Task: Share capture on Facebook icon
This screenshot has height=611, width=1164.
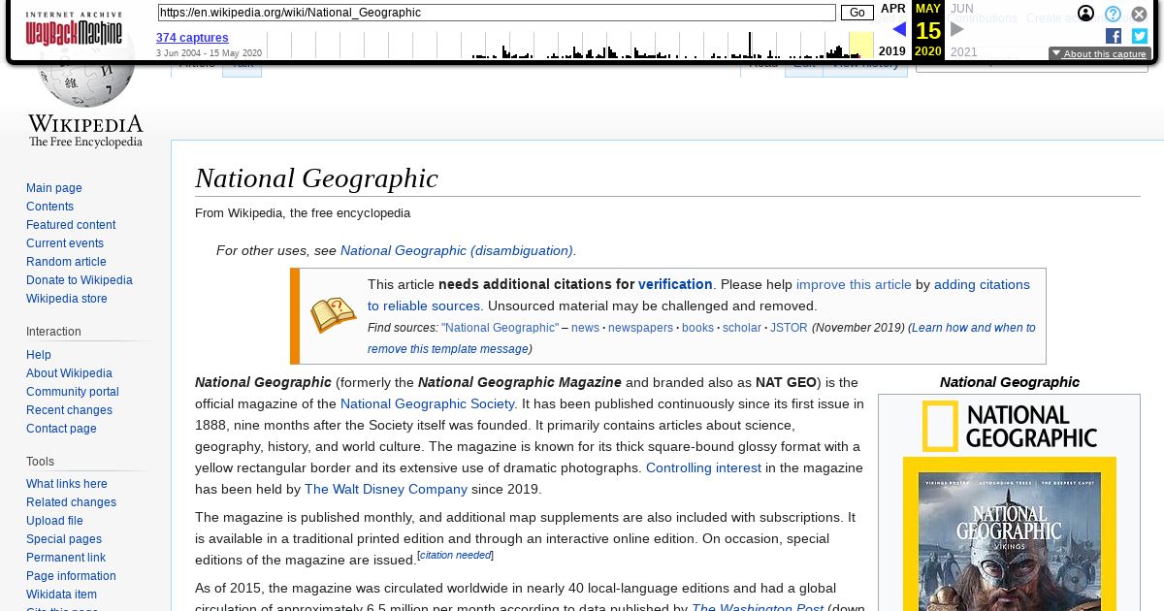Action: [x=1114, y=36]
